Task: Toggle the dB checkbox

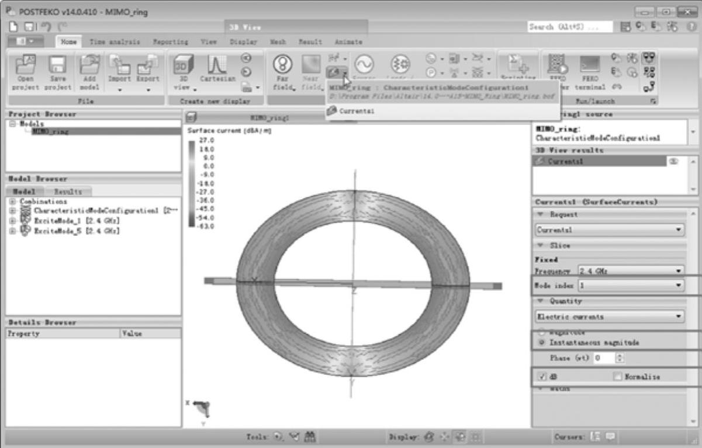Action: [x=541, y=377]
